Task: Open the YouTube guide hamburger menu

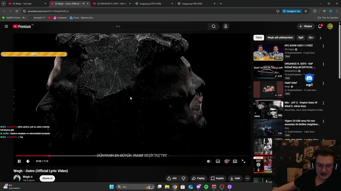Action: pos(6,26)
